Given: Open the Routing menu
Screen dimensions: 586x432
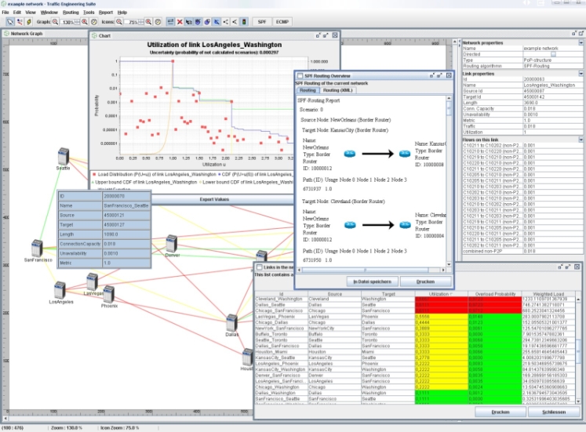Looking at the screenshot, I should pyautogui.click(x=70, y=13).
